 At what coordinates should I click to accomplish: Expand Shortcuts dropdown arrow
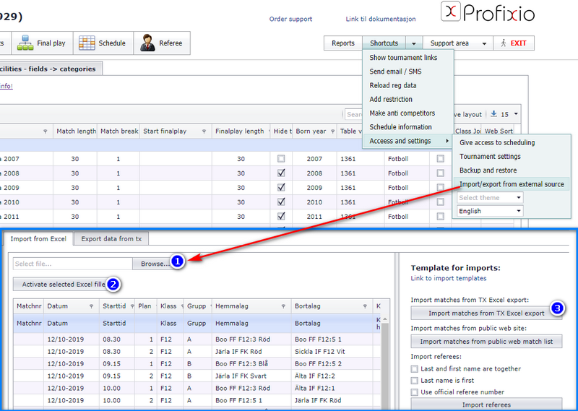[x=414, y=43]
